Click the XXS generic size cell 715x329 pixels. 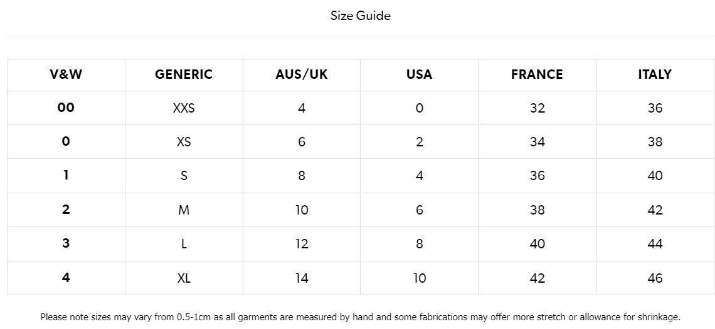(184, 108)
